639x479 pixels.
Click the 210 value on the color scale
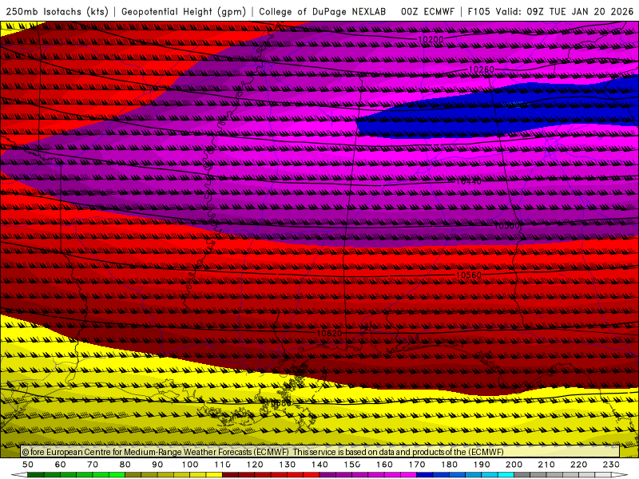546,465
